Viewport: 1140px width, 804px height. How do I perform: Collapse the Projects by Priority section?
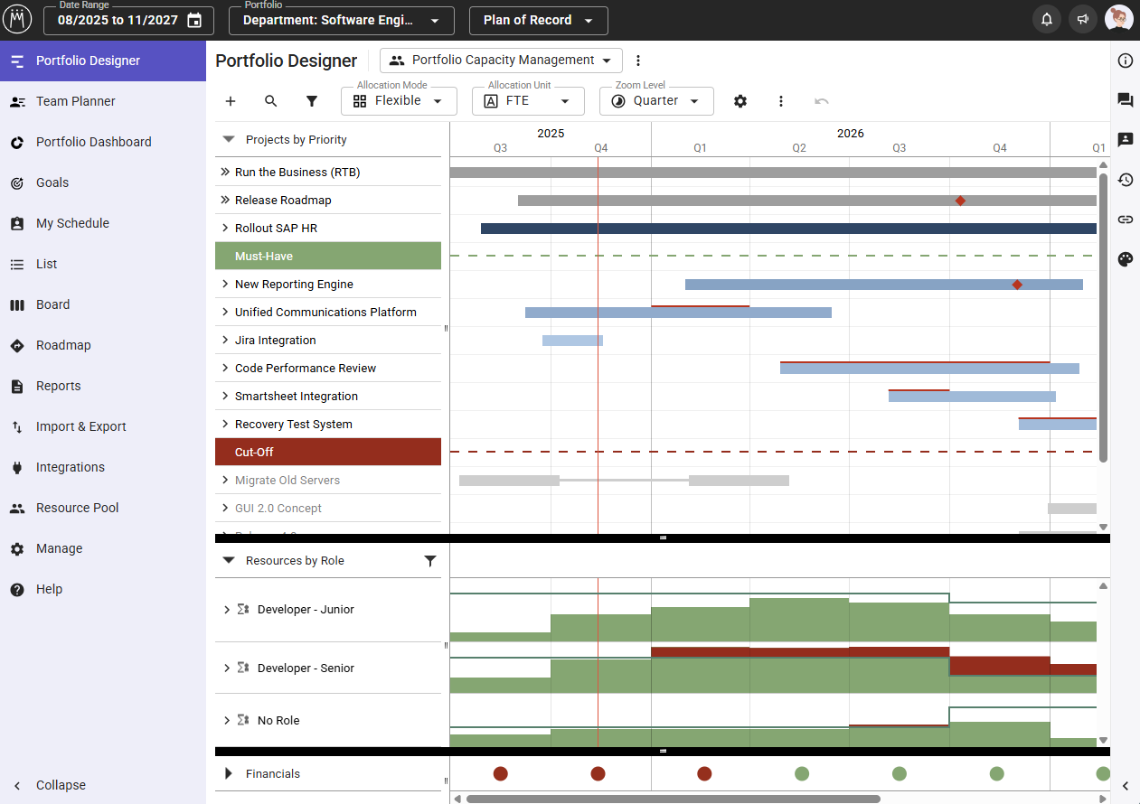229,140
